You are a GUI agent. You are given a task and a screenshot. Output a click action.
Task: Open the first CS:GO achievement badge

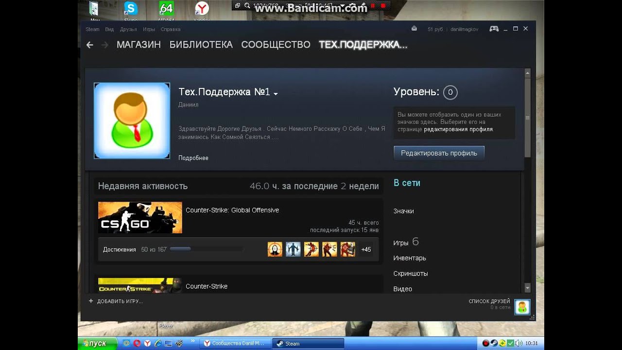[275, 249]
